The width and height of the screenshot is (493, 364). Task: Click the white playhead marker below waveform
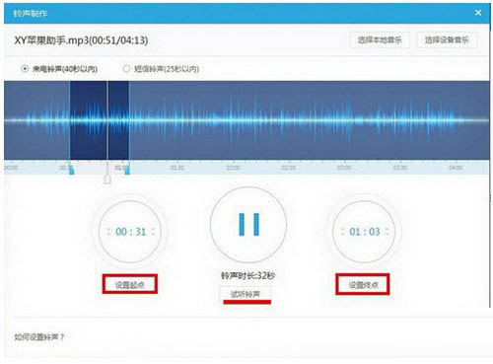pos(107,180)
